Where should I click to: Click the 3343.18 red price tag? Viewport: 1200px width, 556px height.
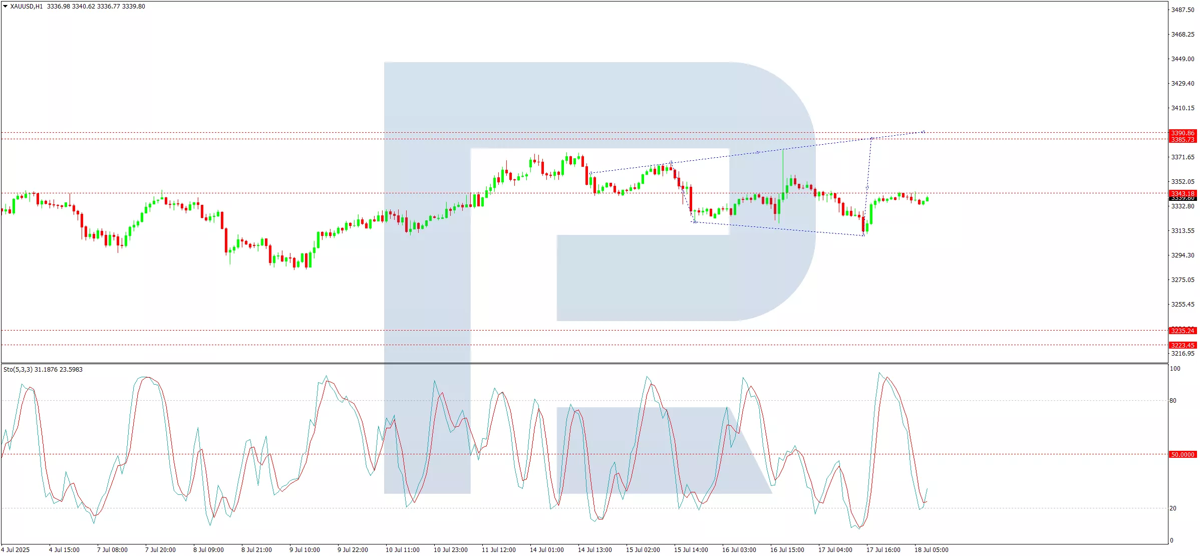pyautogui.click(x=1182, y=193)
